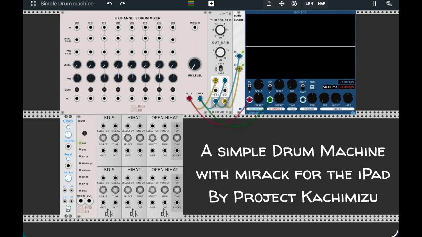Click the 50.00ms time readout
The width and height of the screenshot is (422, 237).
(330, 87)
